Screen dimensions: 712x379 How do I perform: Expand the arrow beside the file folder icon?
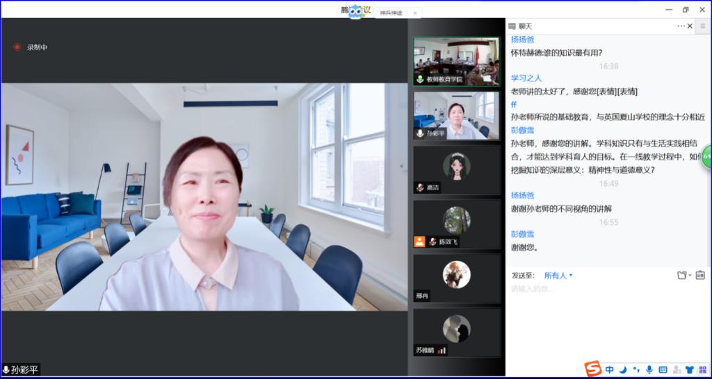(x=690, y=276)
